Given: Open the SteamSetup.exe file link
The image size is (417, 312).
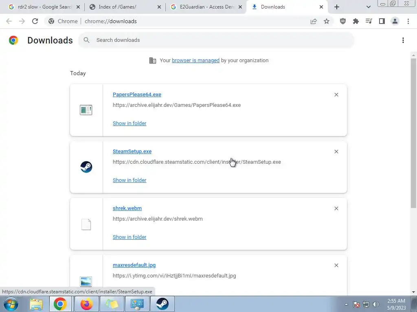Looking at the screenshot, I should coord(132,152).
